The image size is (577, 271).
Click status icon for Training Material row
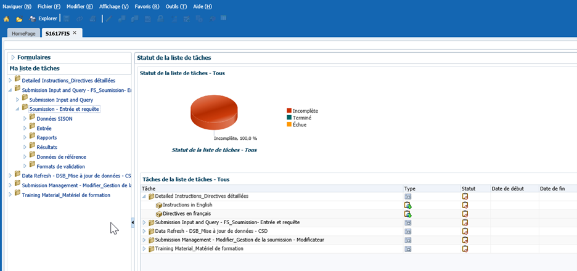(465, 249)
